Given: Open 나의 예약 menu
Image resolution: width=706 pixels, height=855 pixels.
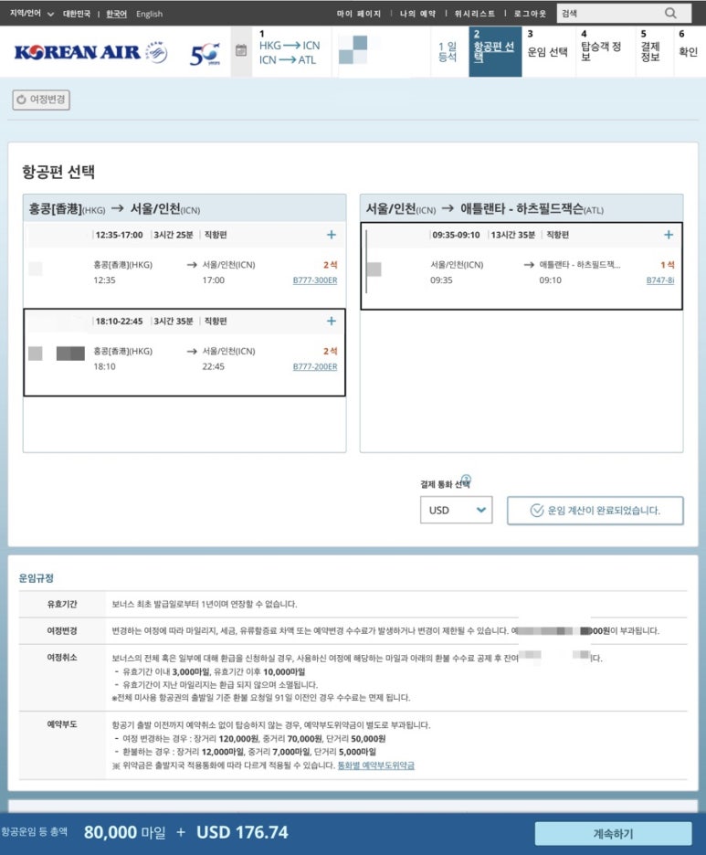Looking at the screenshot, I should [417, 14].
